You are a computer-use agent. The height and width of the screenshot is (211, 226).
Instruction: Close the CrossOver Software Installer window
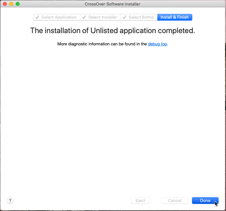pos(5,4)
